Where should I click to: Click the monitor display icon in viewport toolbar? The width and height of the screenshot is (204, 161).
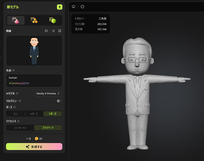tap(73, 7)
